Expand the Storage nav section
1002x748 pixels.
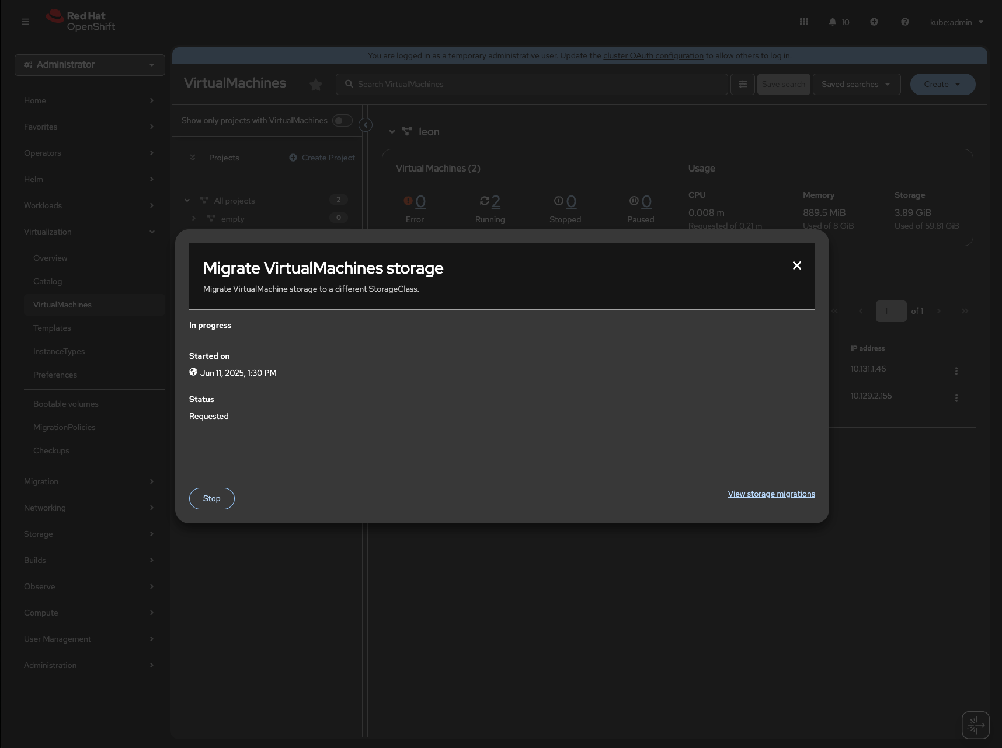point(90,534)
